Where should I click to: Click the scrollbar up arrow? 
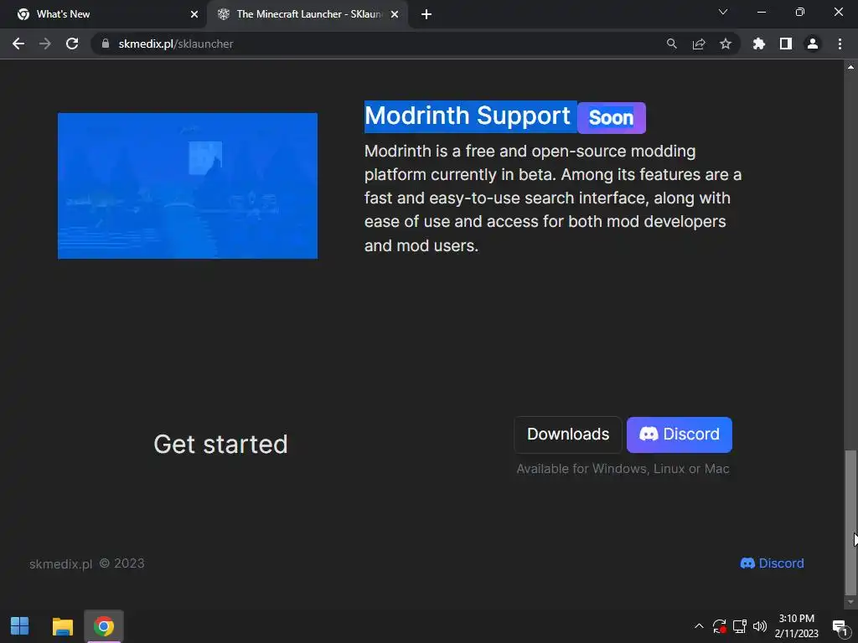tap(850, 67)
